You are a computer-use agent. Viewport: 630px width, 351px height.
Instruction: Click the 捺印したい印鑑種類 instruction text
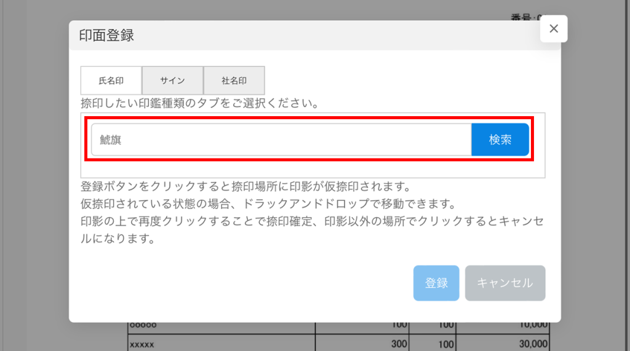[x=199, y=103]
